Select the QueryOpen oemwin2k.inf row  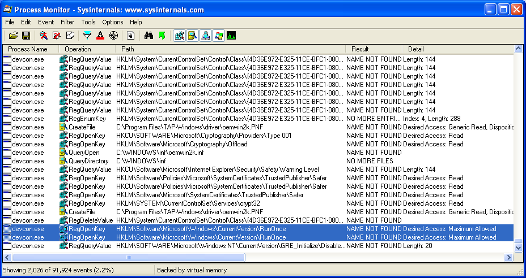(x=258, y=153)
